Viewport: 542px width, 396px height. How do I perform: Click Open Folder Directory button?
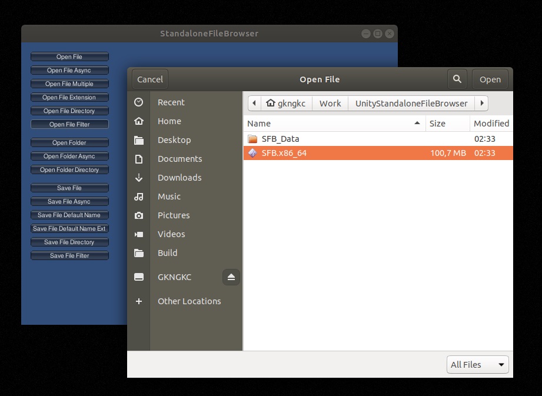(x=69, y=169)
